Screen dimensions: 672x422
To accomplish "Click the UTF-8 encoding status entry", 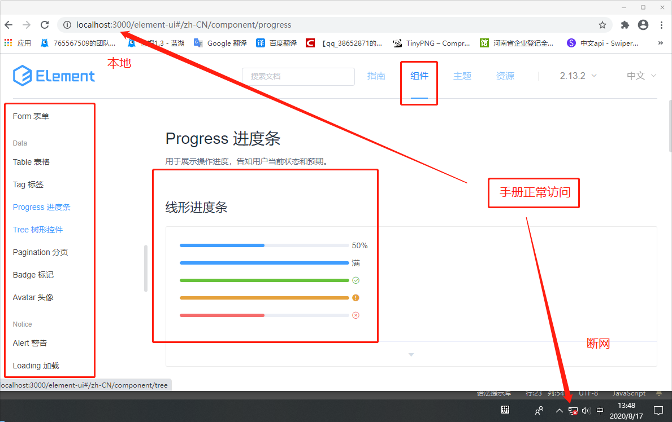I will [x=588, y=393].
